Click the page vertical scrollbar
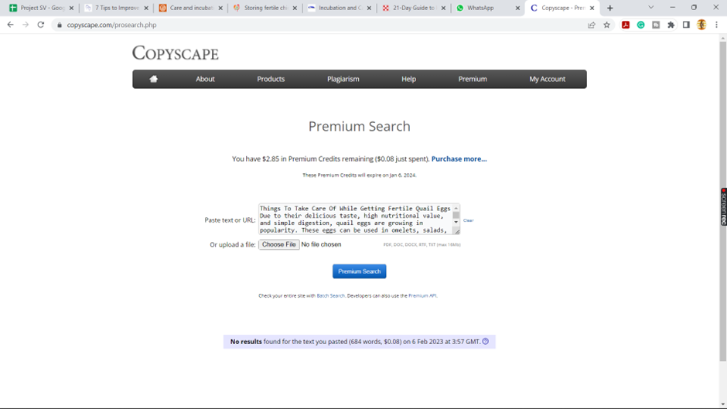The width and height of the screenshot is (727, 409). tap(723, 202)
